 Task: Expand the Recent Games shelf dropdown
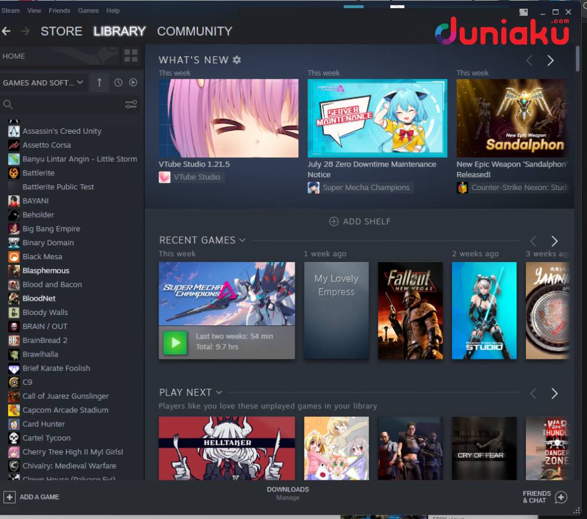coord(242,240)
